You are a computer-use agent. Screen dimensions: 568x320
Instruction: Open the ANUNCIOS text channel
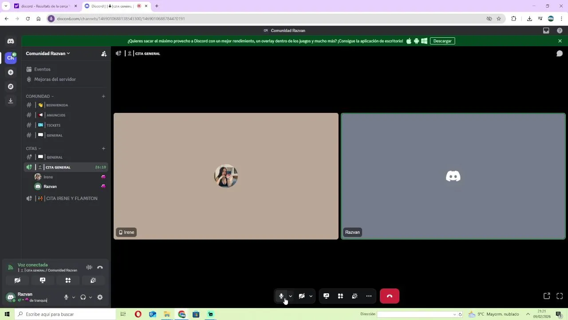point(66,115)
